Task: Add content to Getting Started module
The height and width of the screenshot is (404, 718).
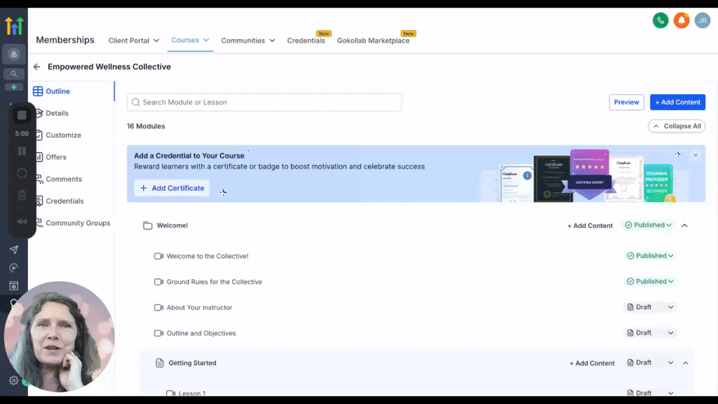Action: coord(592,363)
